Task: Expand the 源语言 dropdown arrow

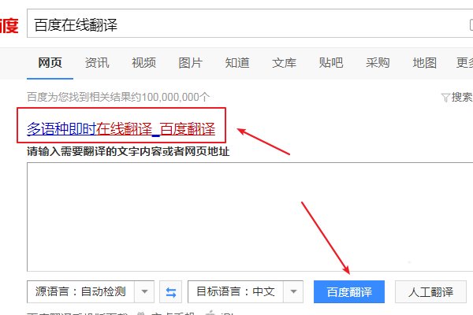Action: point(144,291)
